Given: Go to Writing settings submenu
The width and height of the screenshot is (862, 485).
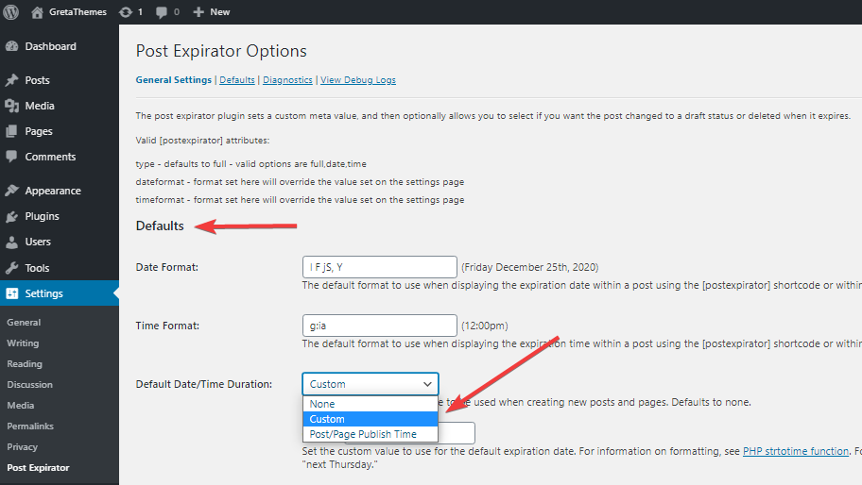Looking at the screenshot, I should point(23,343).
